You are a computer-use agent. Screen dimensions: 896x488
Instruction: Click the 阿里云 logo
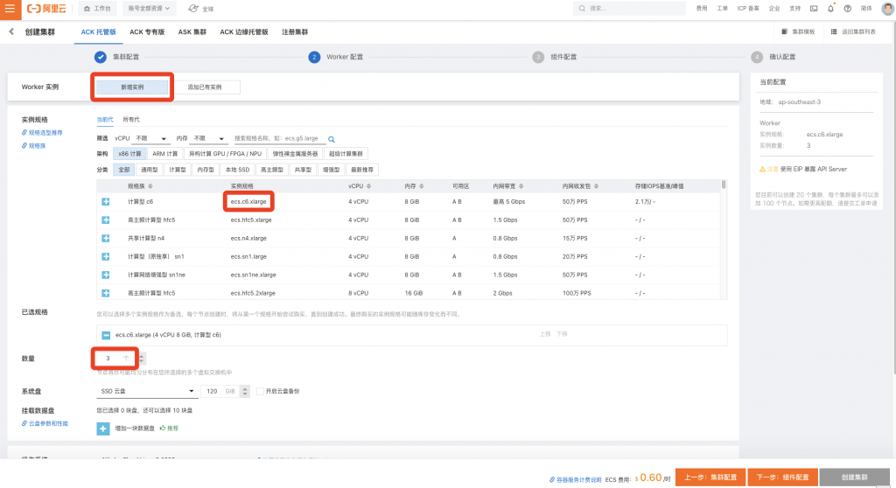(46, 9)
